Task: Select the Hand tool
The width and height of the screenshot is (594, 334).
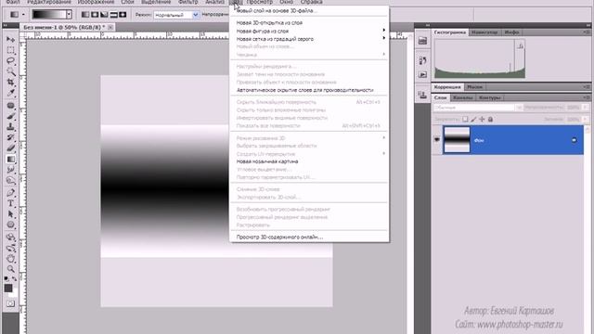Action: coord(10,259)
